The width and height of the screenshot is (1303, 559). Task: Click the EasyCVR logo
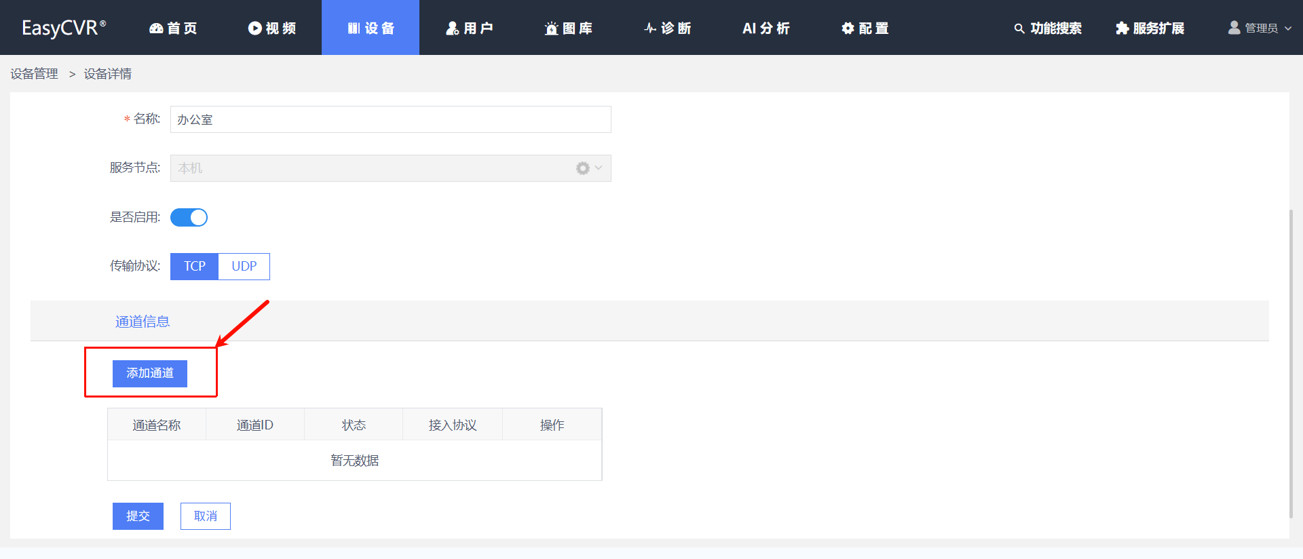click(64, 28)
